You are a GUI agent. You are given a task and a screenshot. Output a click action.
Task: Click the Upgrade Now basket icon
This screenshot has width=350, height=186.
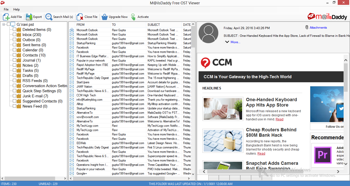[x=105, y=17]
